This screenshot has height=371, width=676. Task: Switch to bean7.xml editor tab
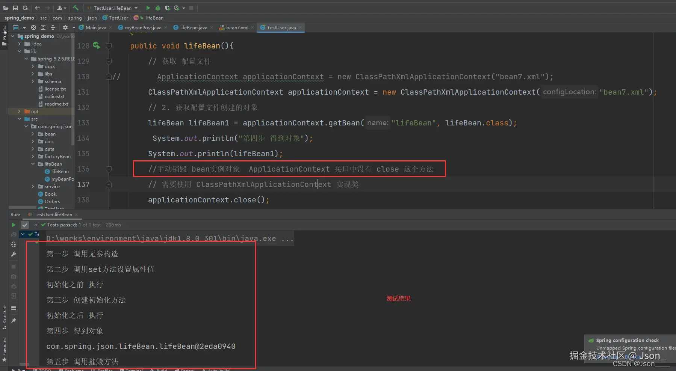pyautogui.click(x=237, y=27)
